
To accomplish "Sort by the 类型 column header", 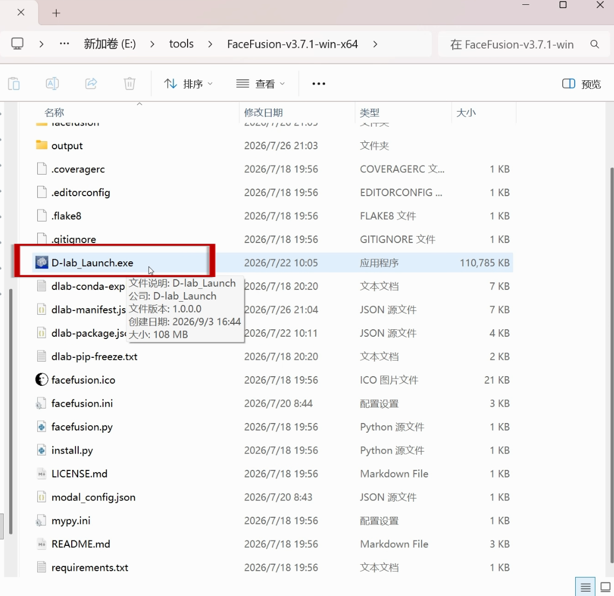I will [370, 113].
